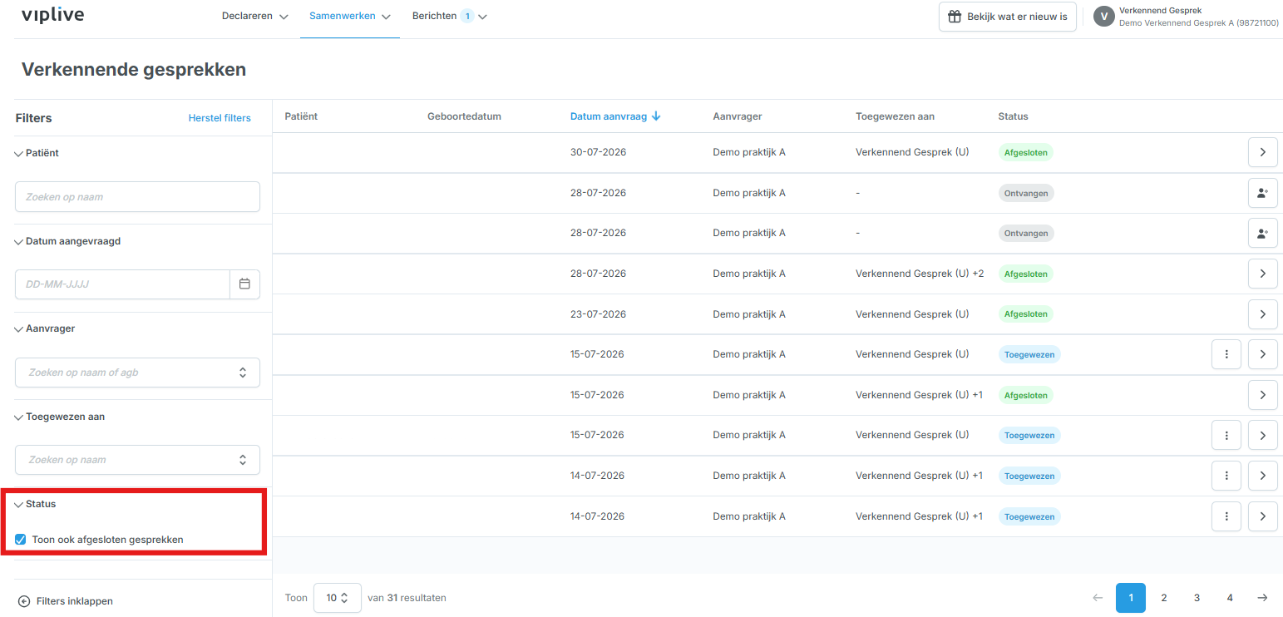This screenshot has height=617, width=1283.
Task: Collapse the 'Toegewezen aan' filter section
Action: [60, 417]
